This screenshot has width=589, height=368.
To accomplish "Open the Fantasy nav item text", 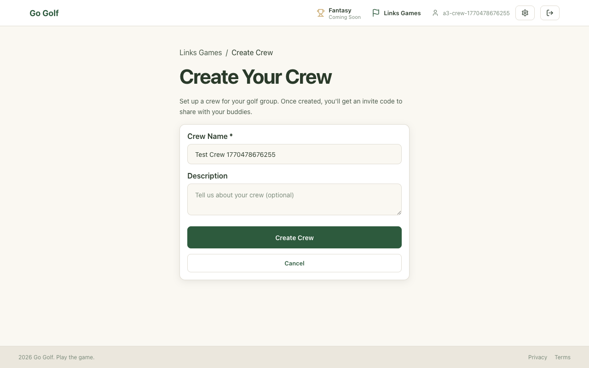I will pos(340,10).
